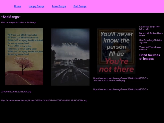This screenshot has height=123, width=164.
Task: Click the 'Click on Images to Listen' instruction text
Action: tap(19, 22)
